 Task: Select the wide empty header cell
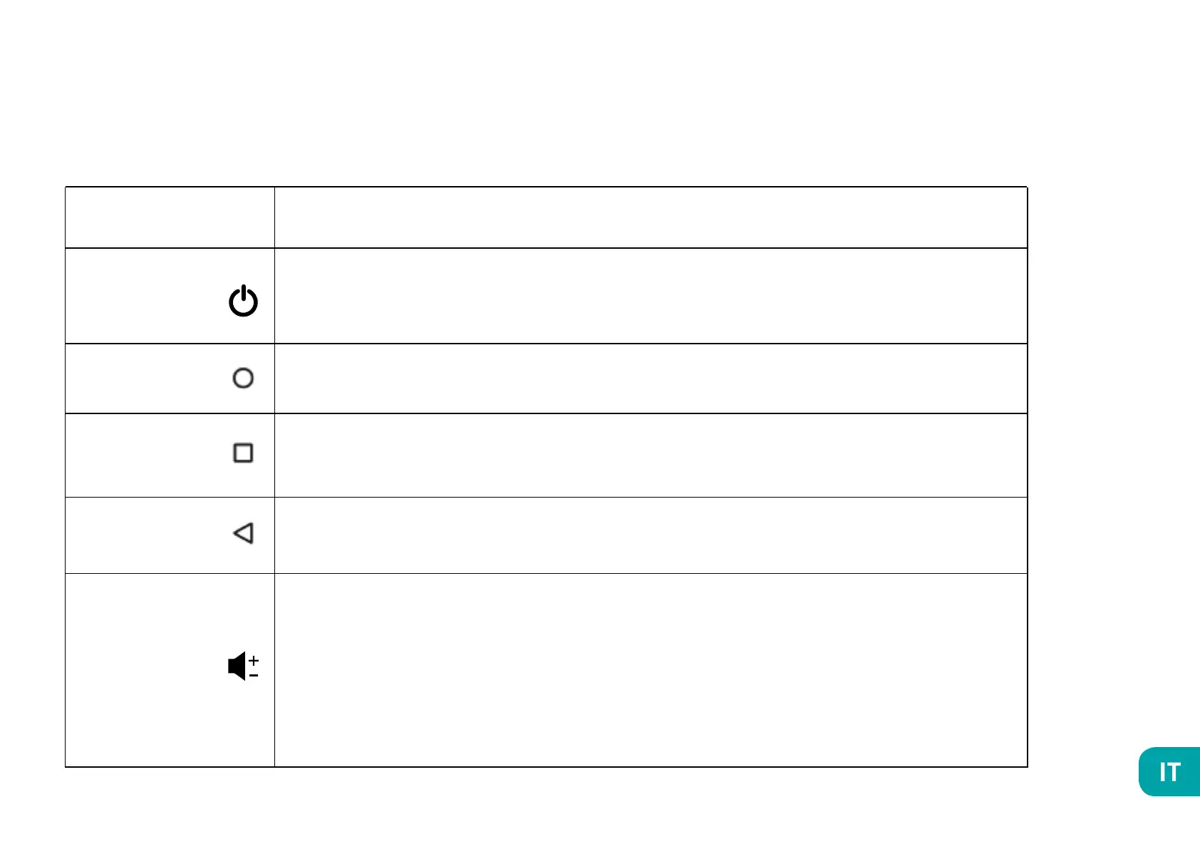coord(650,217)
